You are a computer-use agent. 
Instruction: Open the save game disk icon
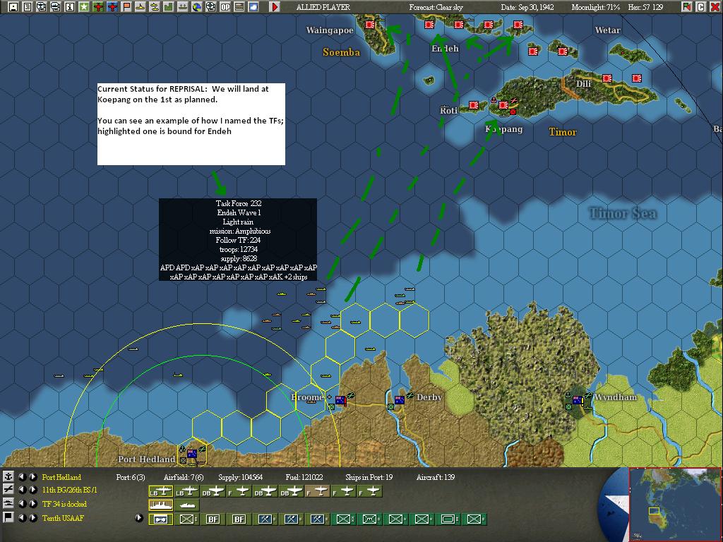pyautogui.click(x=13, y=7)
